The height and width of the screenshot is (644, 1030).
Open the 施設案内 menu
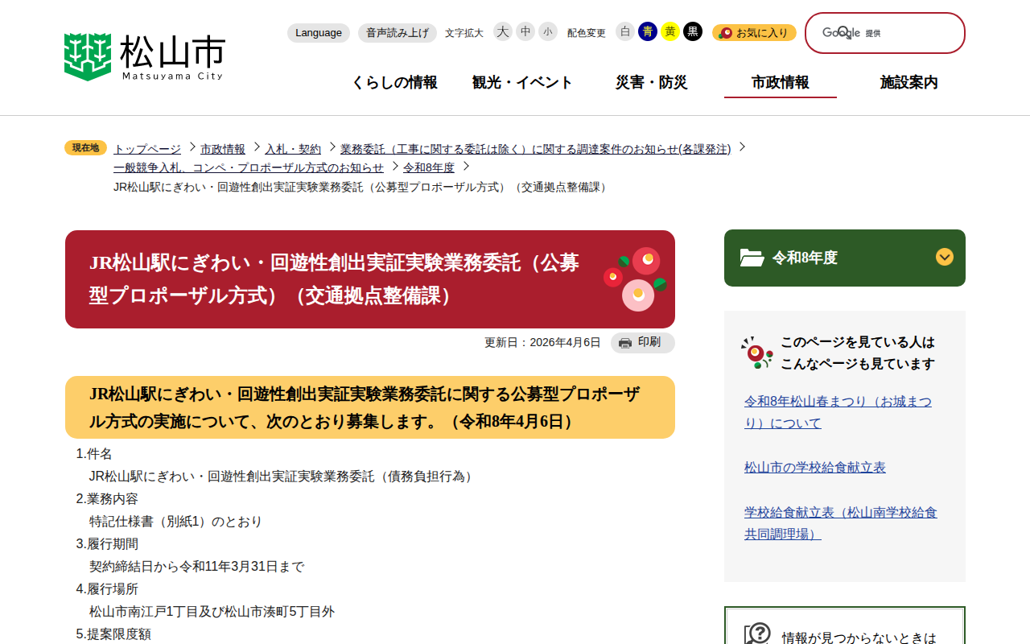pos(909,82)
